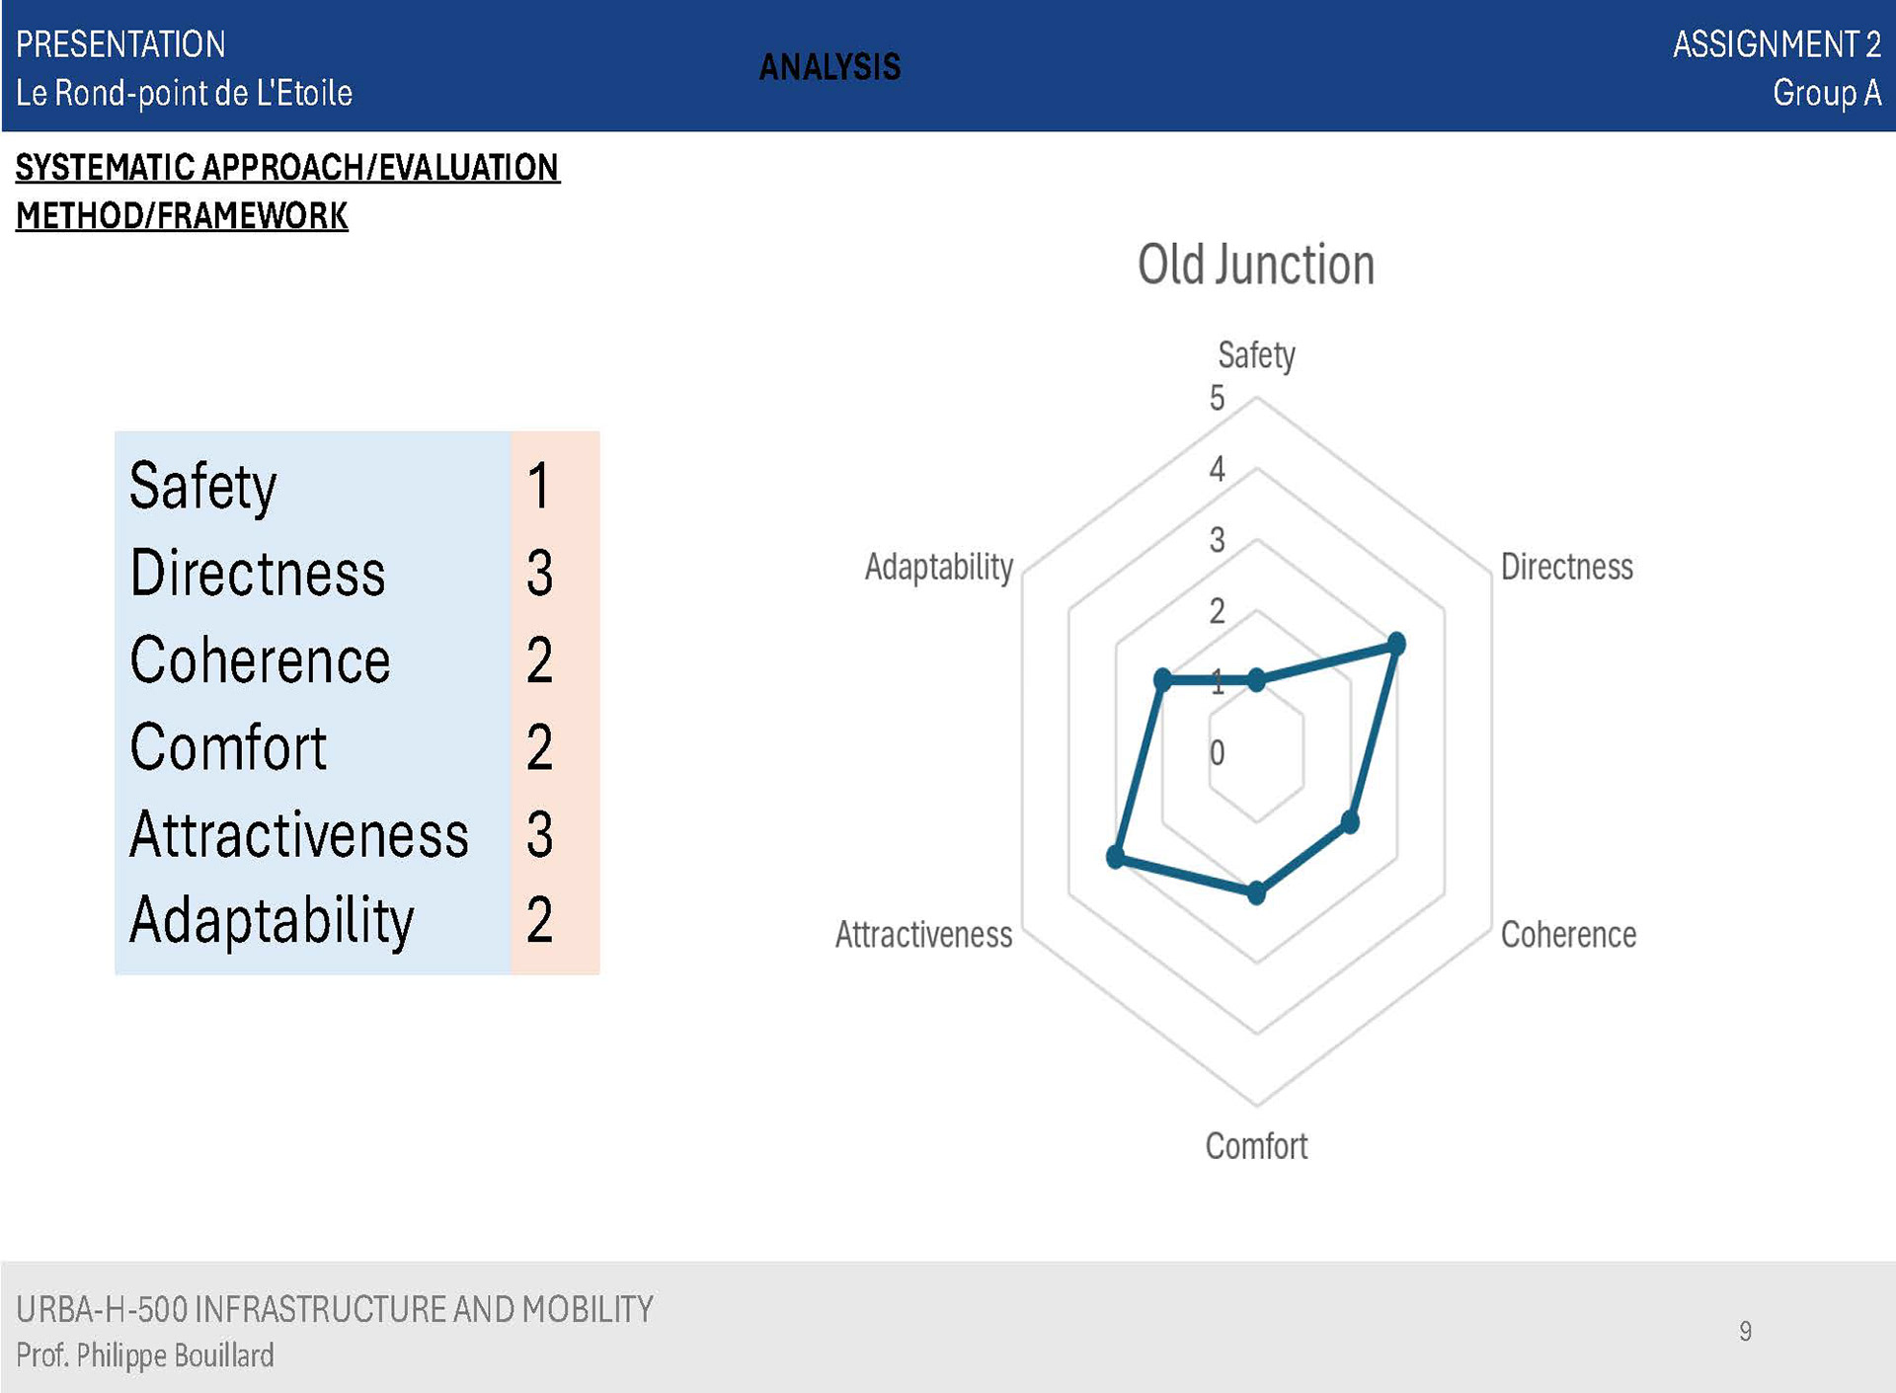
Task: Click the Adaptability table label
Action: pos(272,920)
